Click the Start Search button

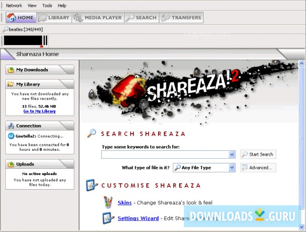[258, 154]
